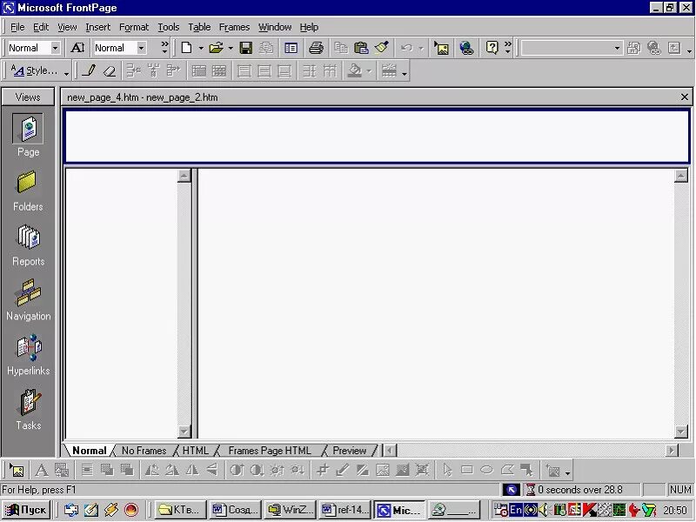Switch to the No Frames tab
The height and width of the screenshot is (522, 696).
pyautogui.click(x=144, y=451)
